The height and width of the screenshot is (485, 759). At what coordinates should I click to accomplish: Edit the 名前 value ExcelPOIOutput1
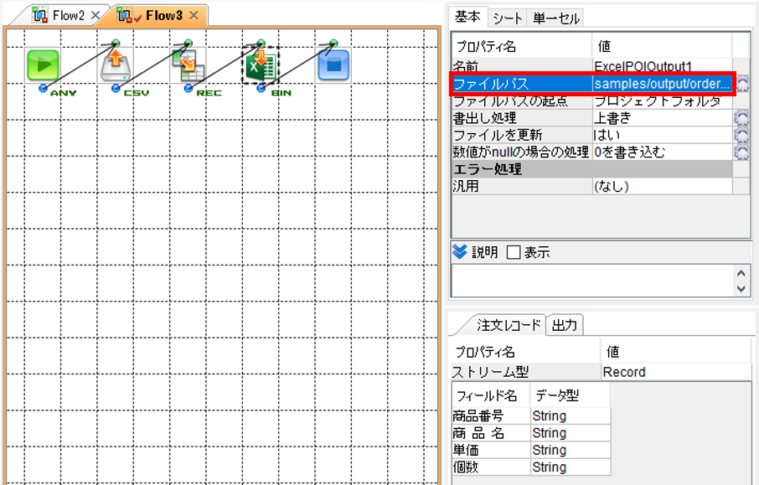[662, 66]
